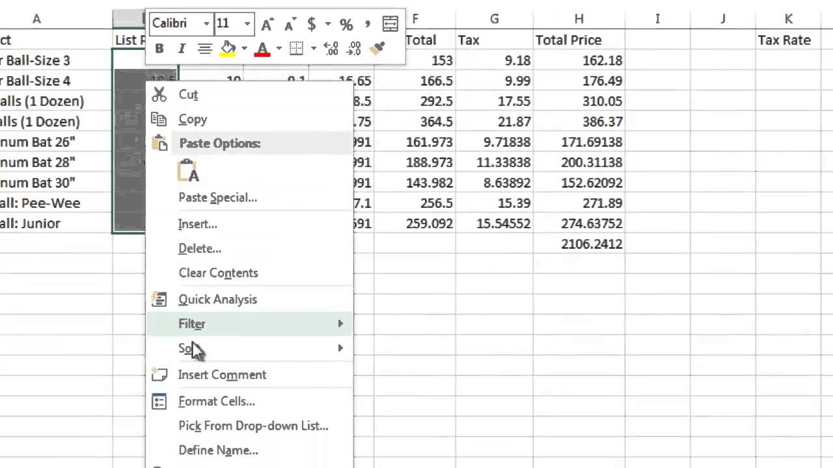This screenshot has width=833, height=468.
Task: Select column G header
Action: point(495,19)
